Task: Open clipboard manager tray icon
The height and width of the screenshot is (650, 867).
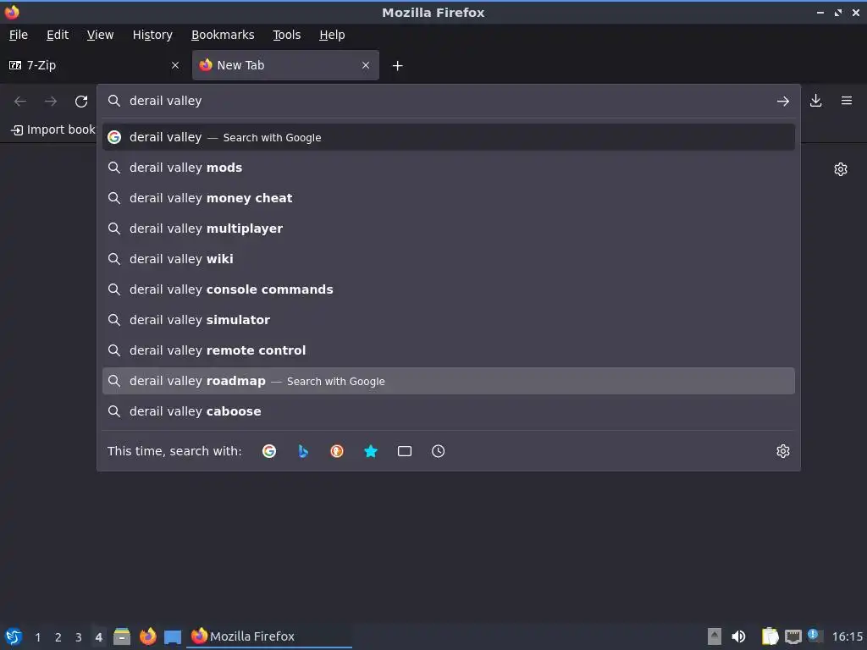Action: coord(770,636)
